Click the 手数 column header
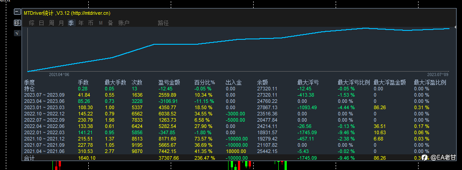Screen dimensions: 462x170 (x=83, y=83)
